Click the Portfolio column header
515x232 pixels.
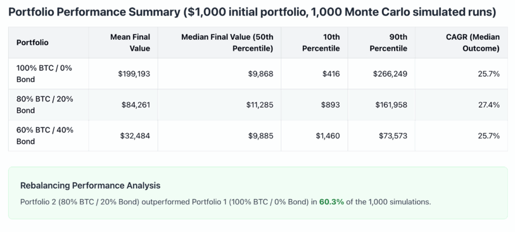point(33,43)
